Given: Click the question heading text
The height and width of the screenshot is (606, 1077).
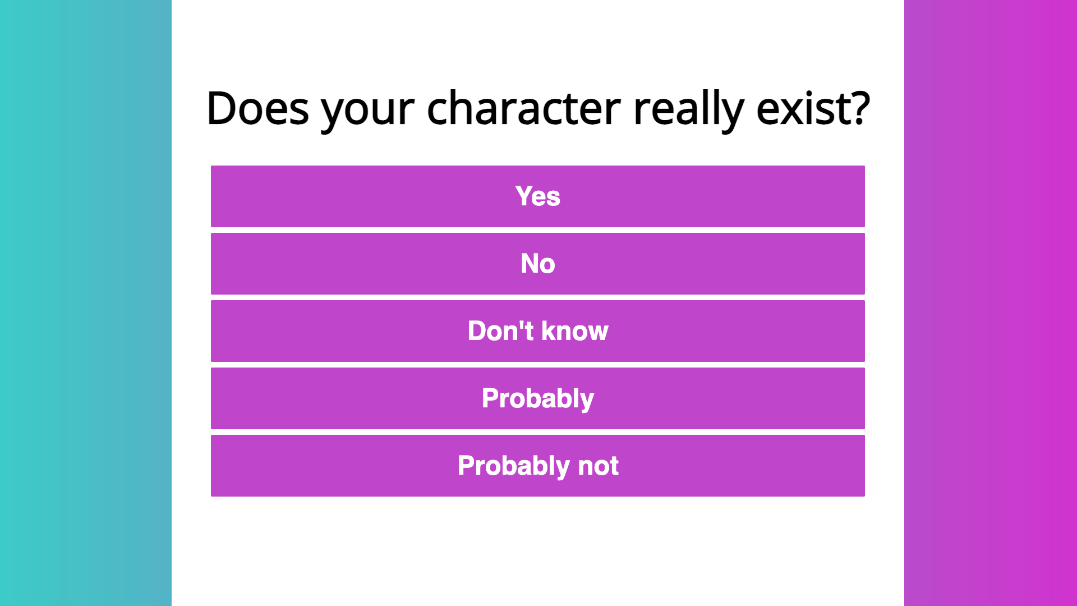Looking at the screenshot, I should [x=538, y=108].
